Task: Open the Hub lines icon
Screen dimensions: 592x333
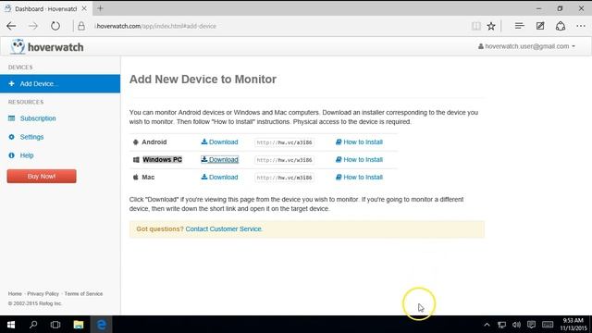Action: [x=520, y=26]
